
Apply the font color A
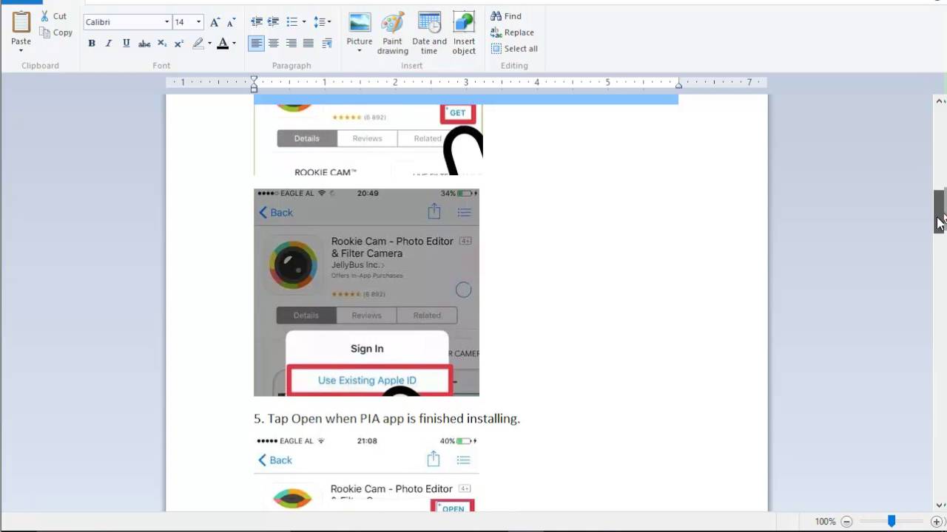click(x=223, y=44)
